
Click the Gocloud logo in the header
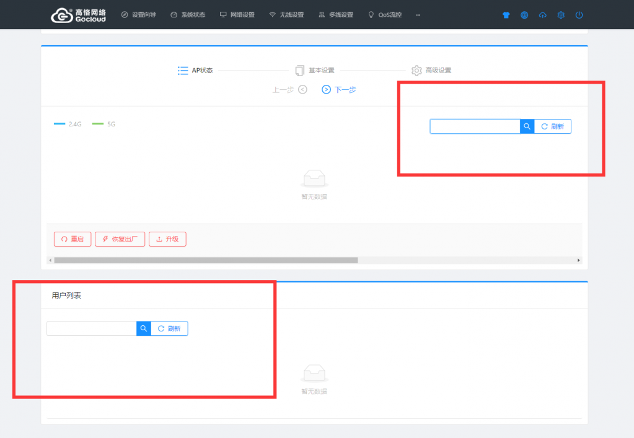pos(78,15)
